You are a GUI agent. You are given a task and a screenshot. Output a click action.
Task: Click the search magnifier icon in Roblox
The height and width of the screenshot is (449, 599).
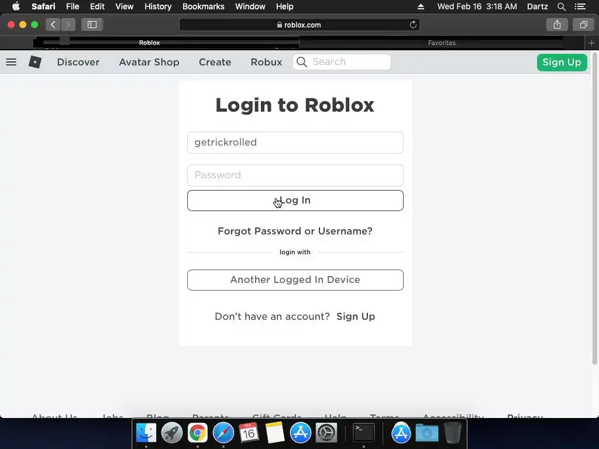[x=301, y=62]
